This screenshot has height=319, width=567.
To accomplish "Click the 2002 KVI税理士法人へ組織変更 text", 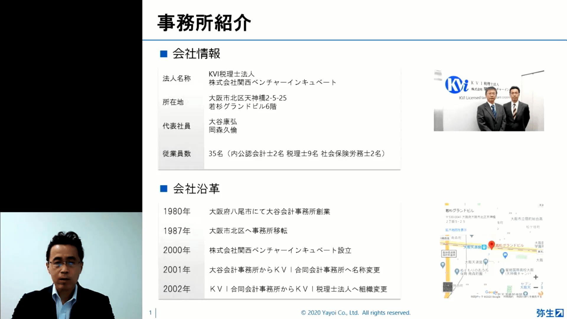I will tap(298, 289).
